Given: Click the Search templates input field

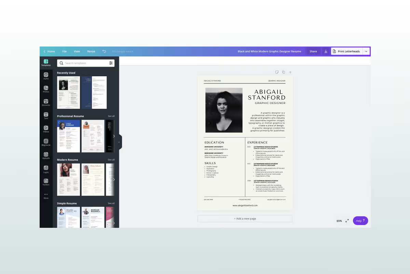Looking at the screenshot, I should point(85,63).
